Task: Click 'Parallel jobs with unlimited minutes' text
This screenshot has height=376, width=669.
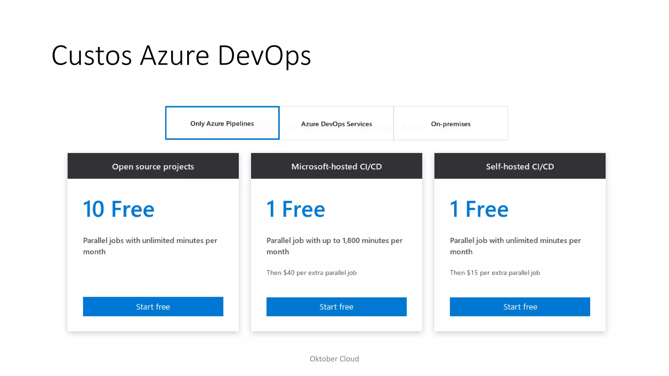Action: (x=150, y=246)
